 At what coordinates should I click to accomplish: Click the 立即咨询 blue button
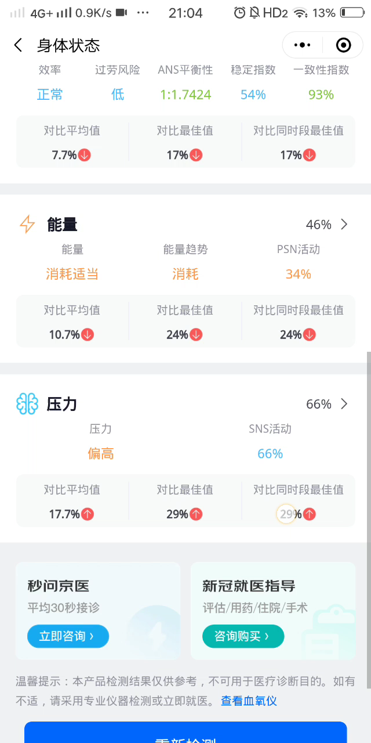pos(68,636)
